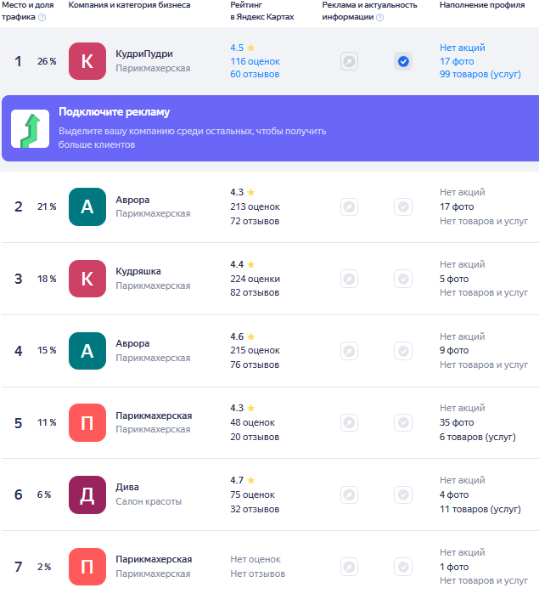Click the 'Подключите рекламу' banner heading
Viewport: 539px width, 599px height.
coord(114,112)
